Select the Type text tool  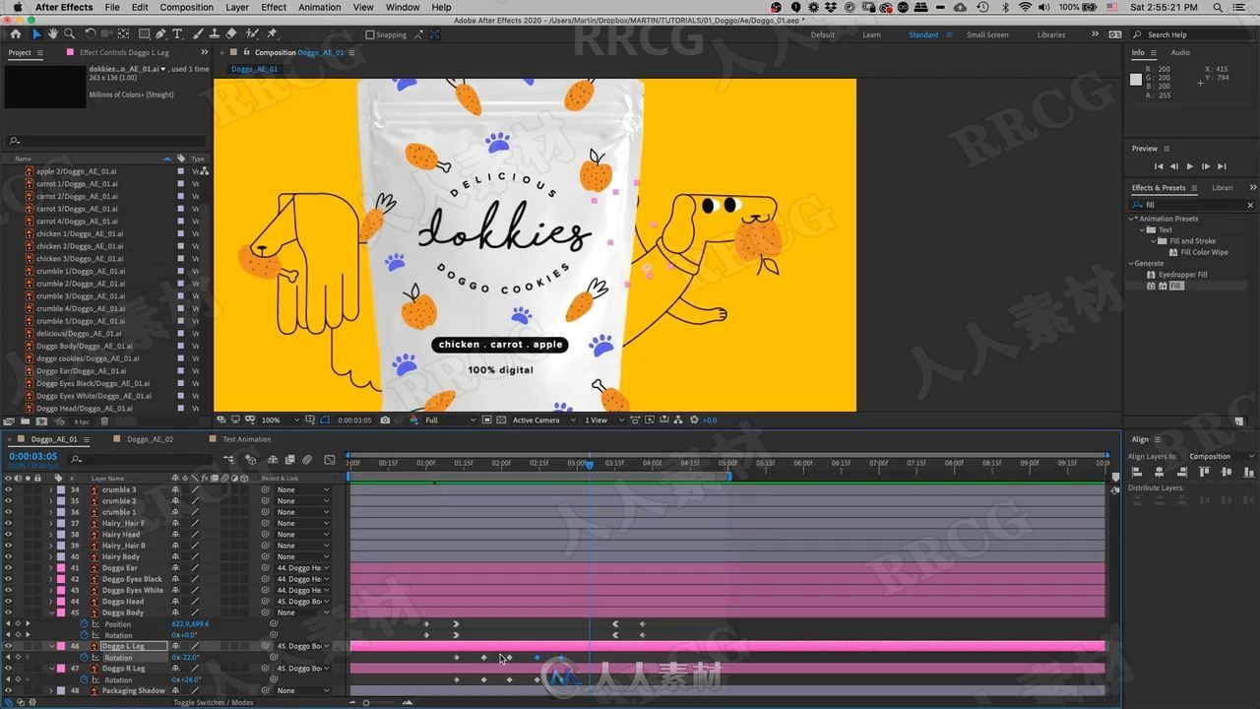click(177, 33)
